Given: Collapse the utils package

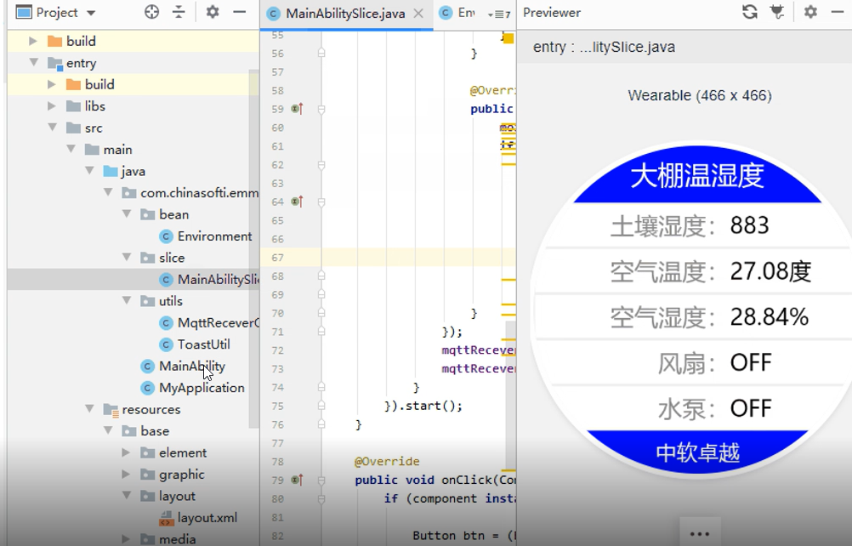Looking at the screenshot, I should pos(127,301).
